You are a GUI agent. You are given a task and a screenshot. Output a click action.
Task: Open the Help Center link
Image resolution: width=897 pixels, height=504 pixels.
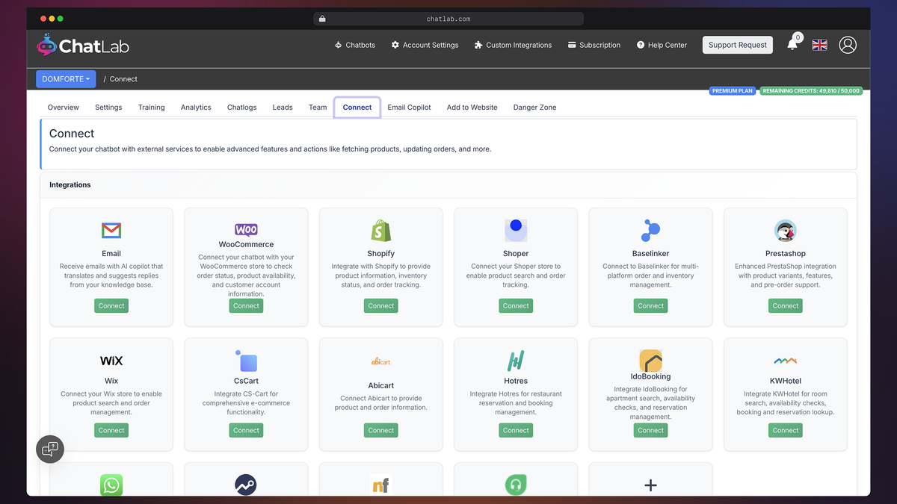662,45
